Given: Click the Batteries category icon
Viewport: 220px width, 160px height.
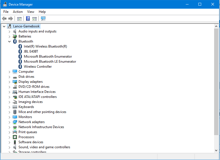Looking at the screenshot, I should (15, 36).
